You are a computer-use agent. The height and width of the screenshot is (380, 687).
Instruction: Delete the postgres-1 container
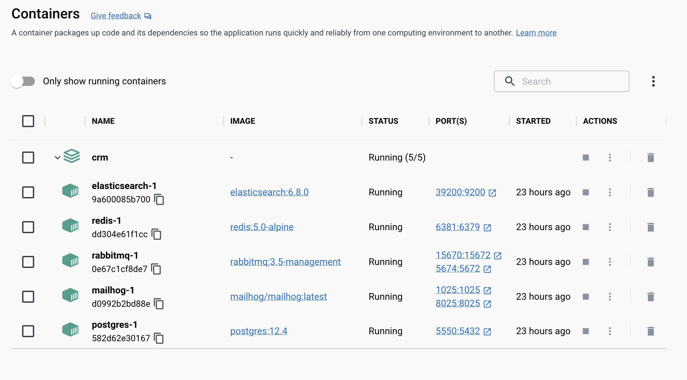pyautogui.click(x=650, y=331)
